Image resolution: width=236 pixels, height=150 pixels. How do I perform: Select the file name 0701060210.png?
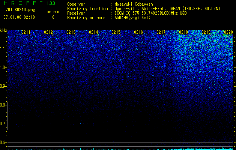(19, 10)
